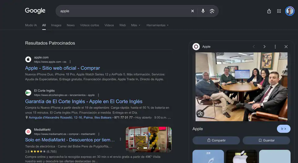Open three-dot menu next to MediaMarkt title

point(120,139)
